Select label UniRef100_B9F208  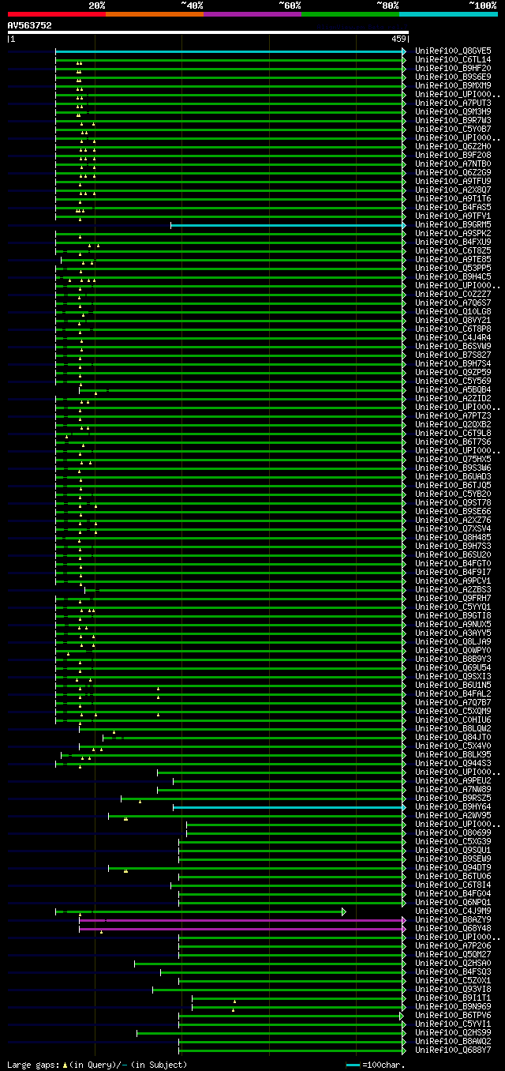pyautogui.click(x=453, y=155)
